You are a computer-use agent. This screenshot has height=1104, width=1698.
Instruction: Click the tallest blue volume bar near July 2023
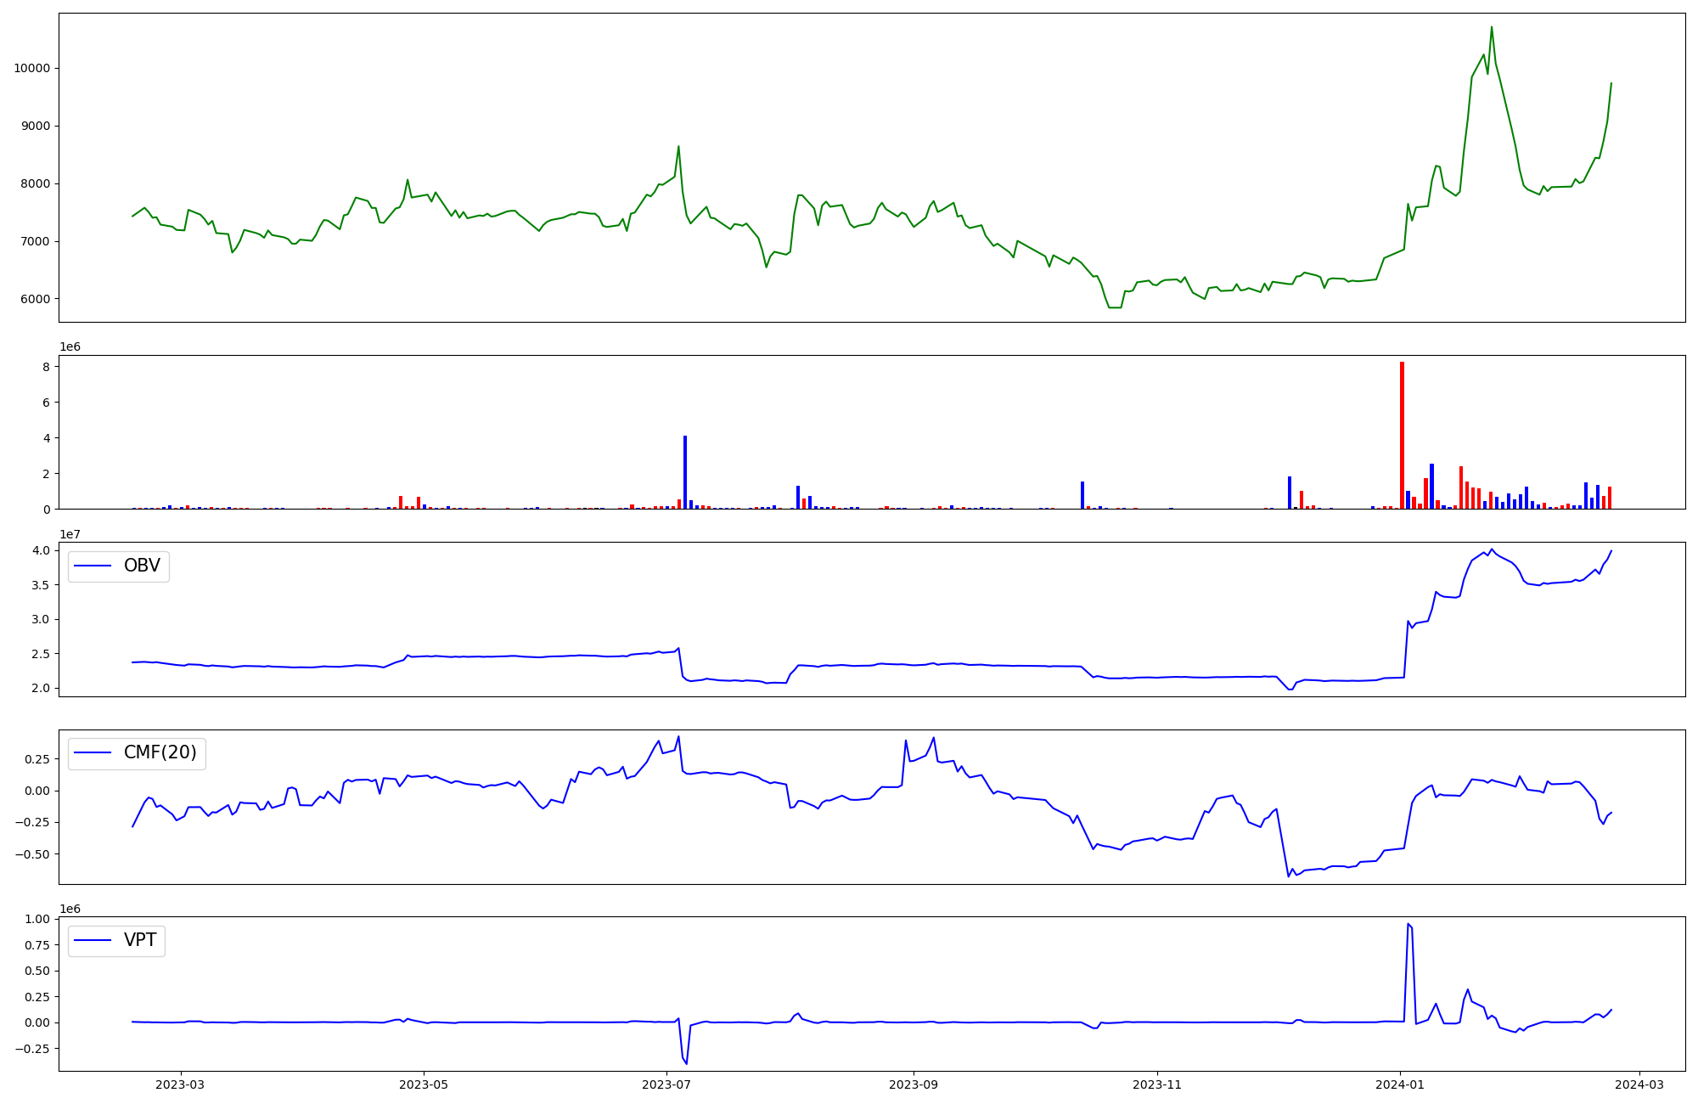point(685,471)
